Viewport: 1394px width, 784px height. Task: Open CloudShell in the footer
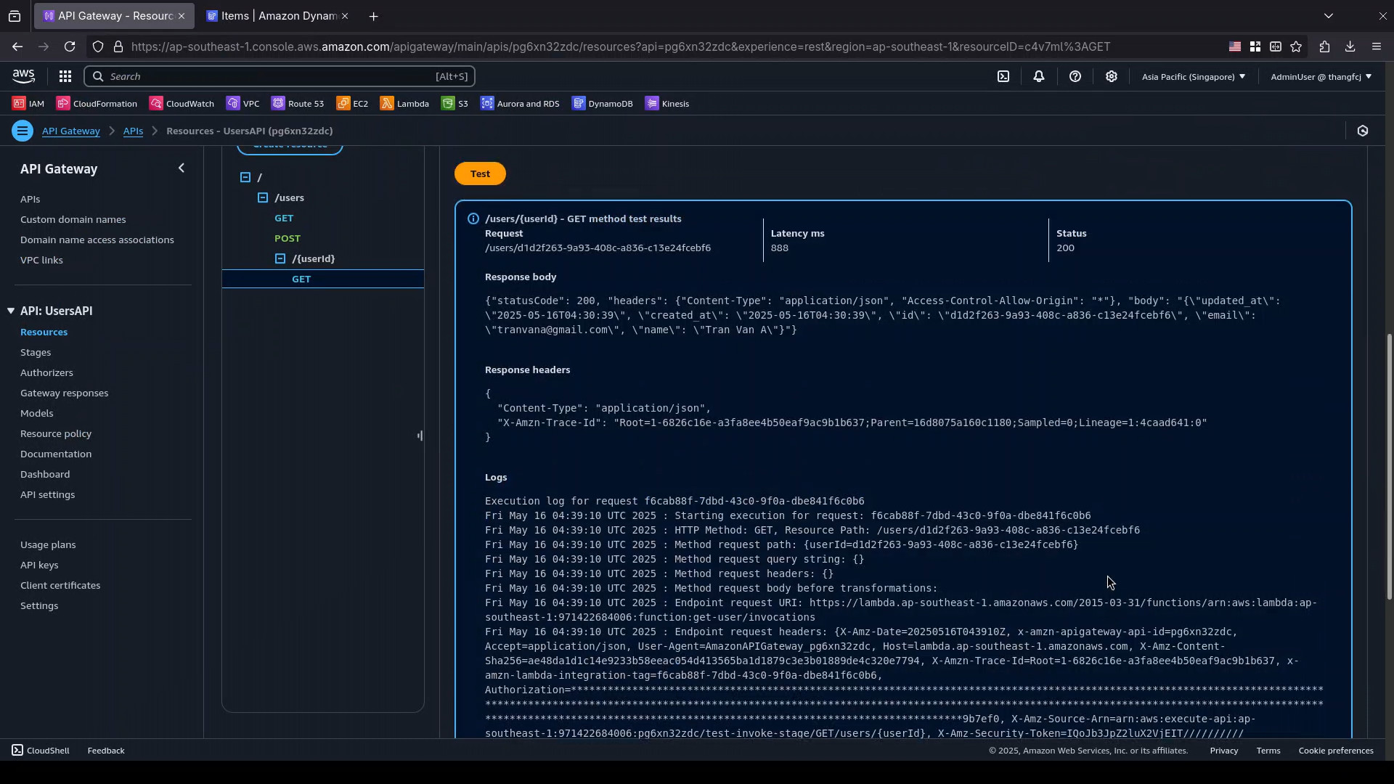[41, 751]
